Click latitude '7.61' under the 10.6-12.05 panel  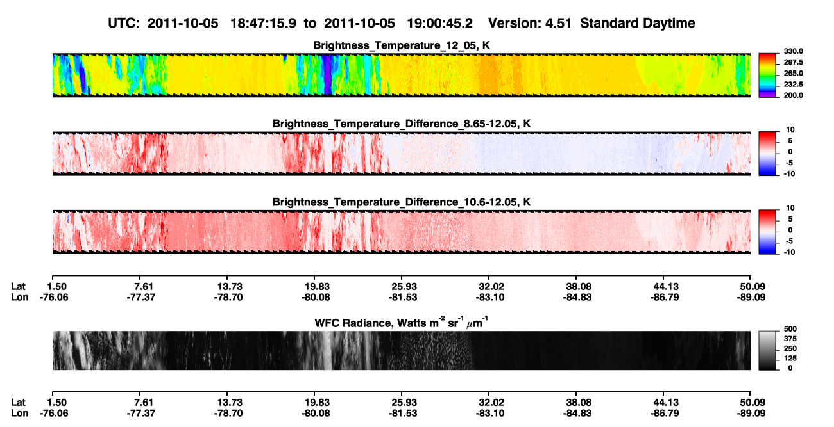(x=139, y=286)
